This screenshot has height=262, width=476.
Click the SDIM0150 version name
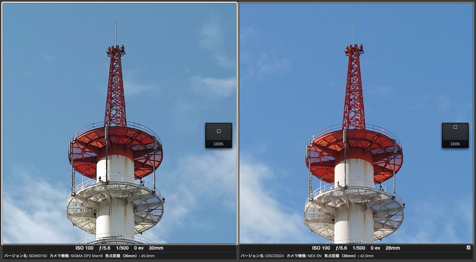tap(38, 256)
